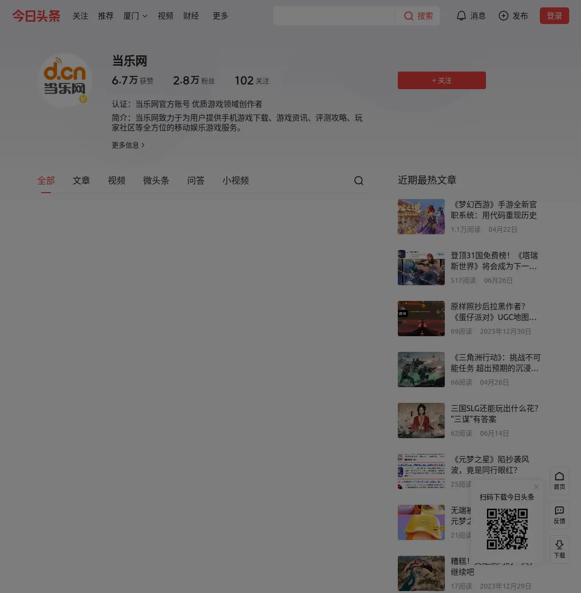The width and height of the screenshot is (581, 593).
Task: Open article 三国SLG还能玩出什么花
Action: pos(495,414)
